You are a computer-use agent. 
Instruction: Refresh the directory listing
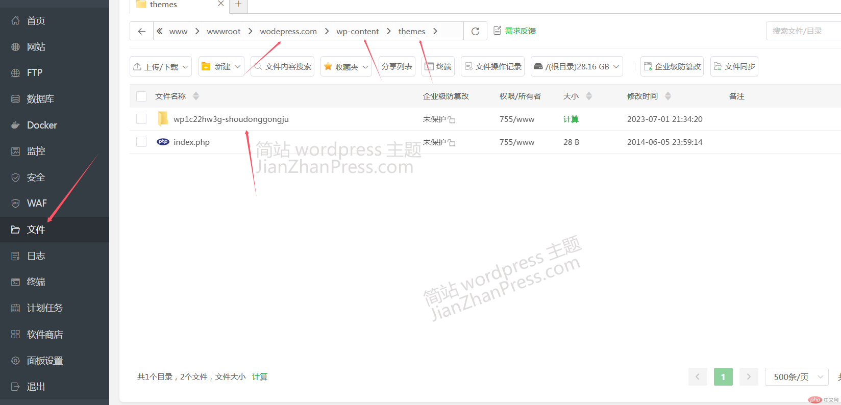coord(475,31)
